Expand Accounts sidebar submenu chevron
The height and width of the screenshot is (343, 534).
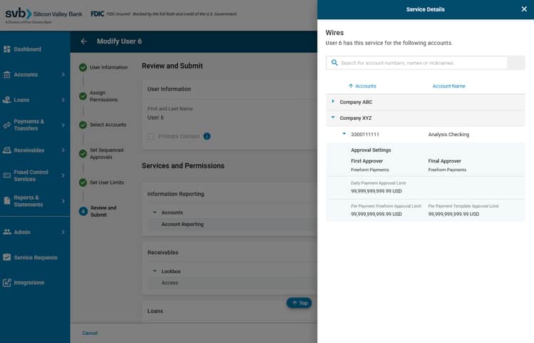(x=63, y=74)
